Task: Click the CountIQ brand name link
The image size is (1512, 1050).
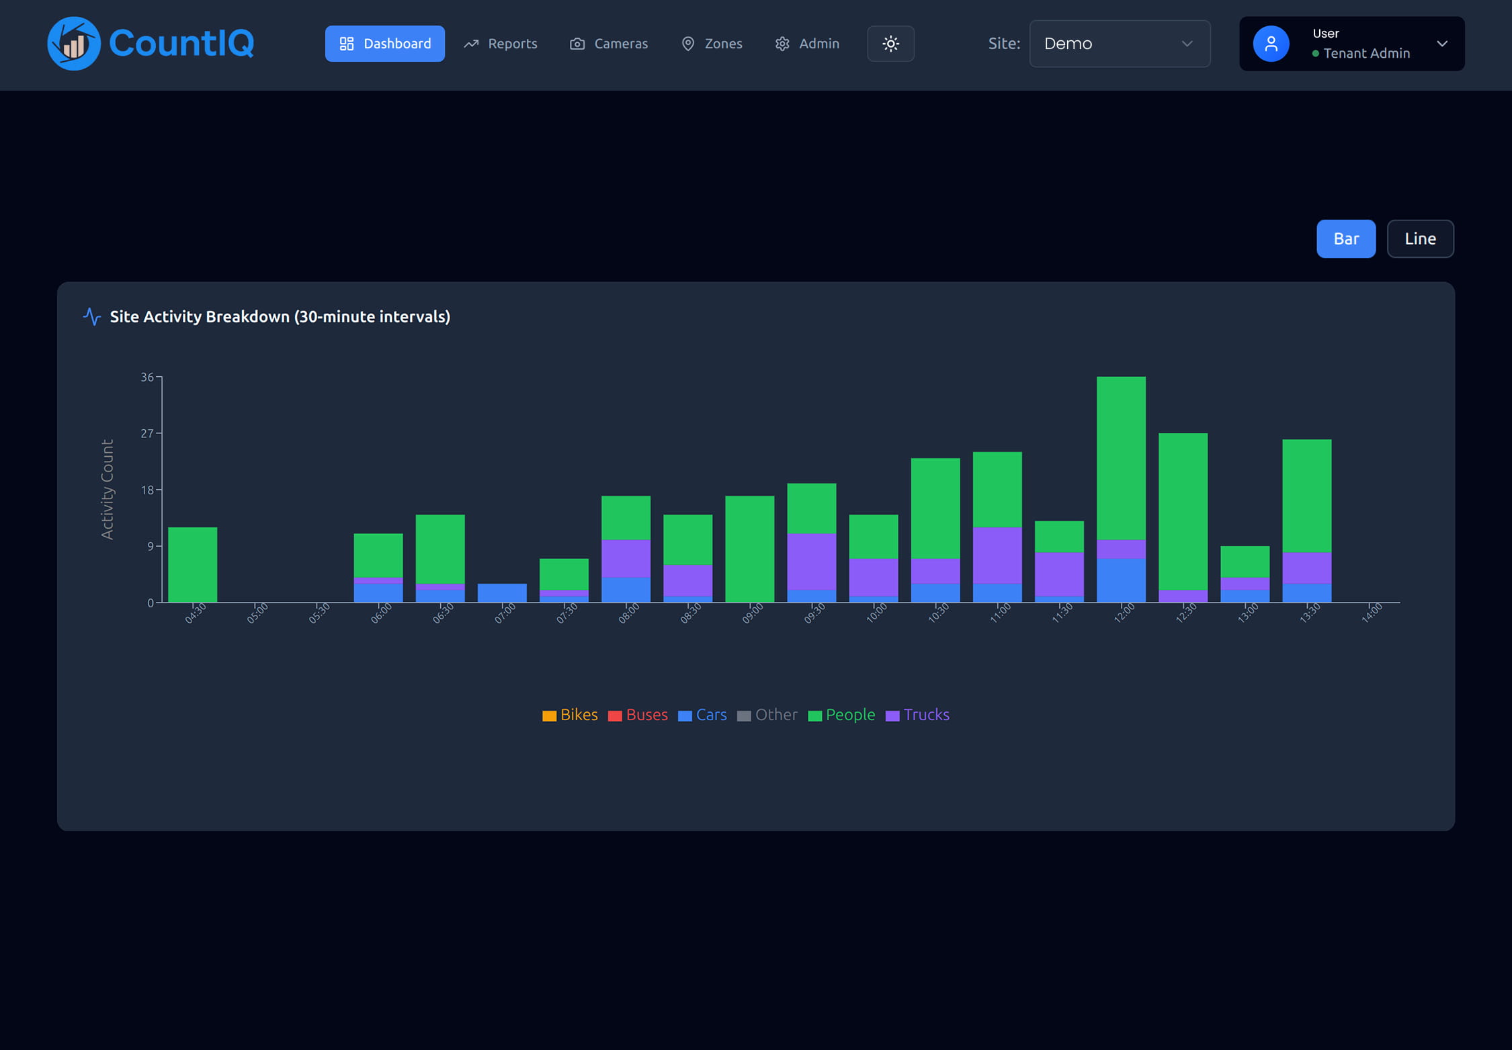Action: (181, 44)
